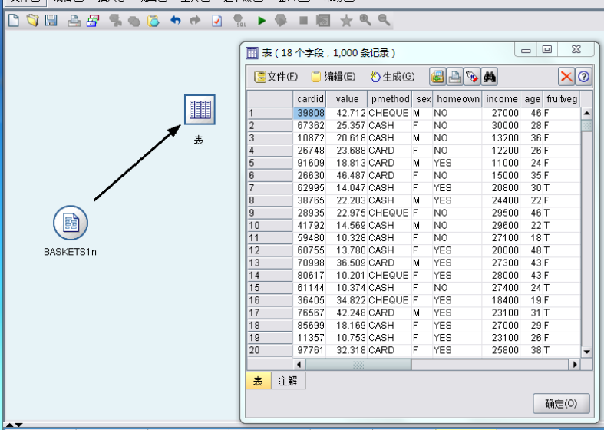604x430 pixels.
Task: Click the horizontal scrollbar right arrow
Action: [575, 364]
